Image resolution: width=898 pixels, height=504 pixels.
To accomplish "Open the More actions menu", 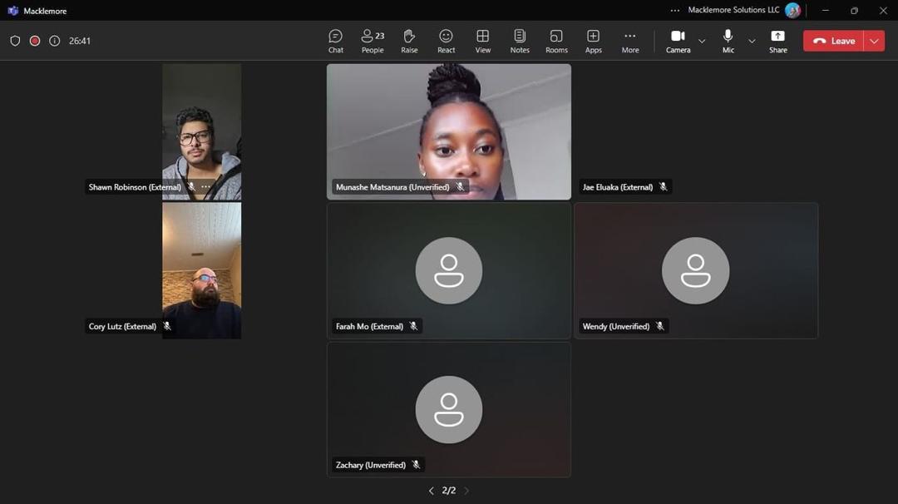I will point(630,41).
